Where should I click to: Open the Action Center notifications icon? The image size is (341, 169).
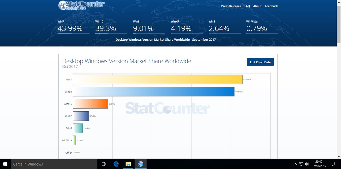(x=332, y=164)
